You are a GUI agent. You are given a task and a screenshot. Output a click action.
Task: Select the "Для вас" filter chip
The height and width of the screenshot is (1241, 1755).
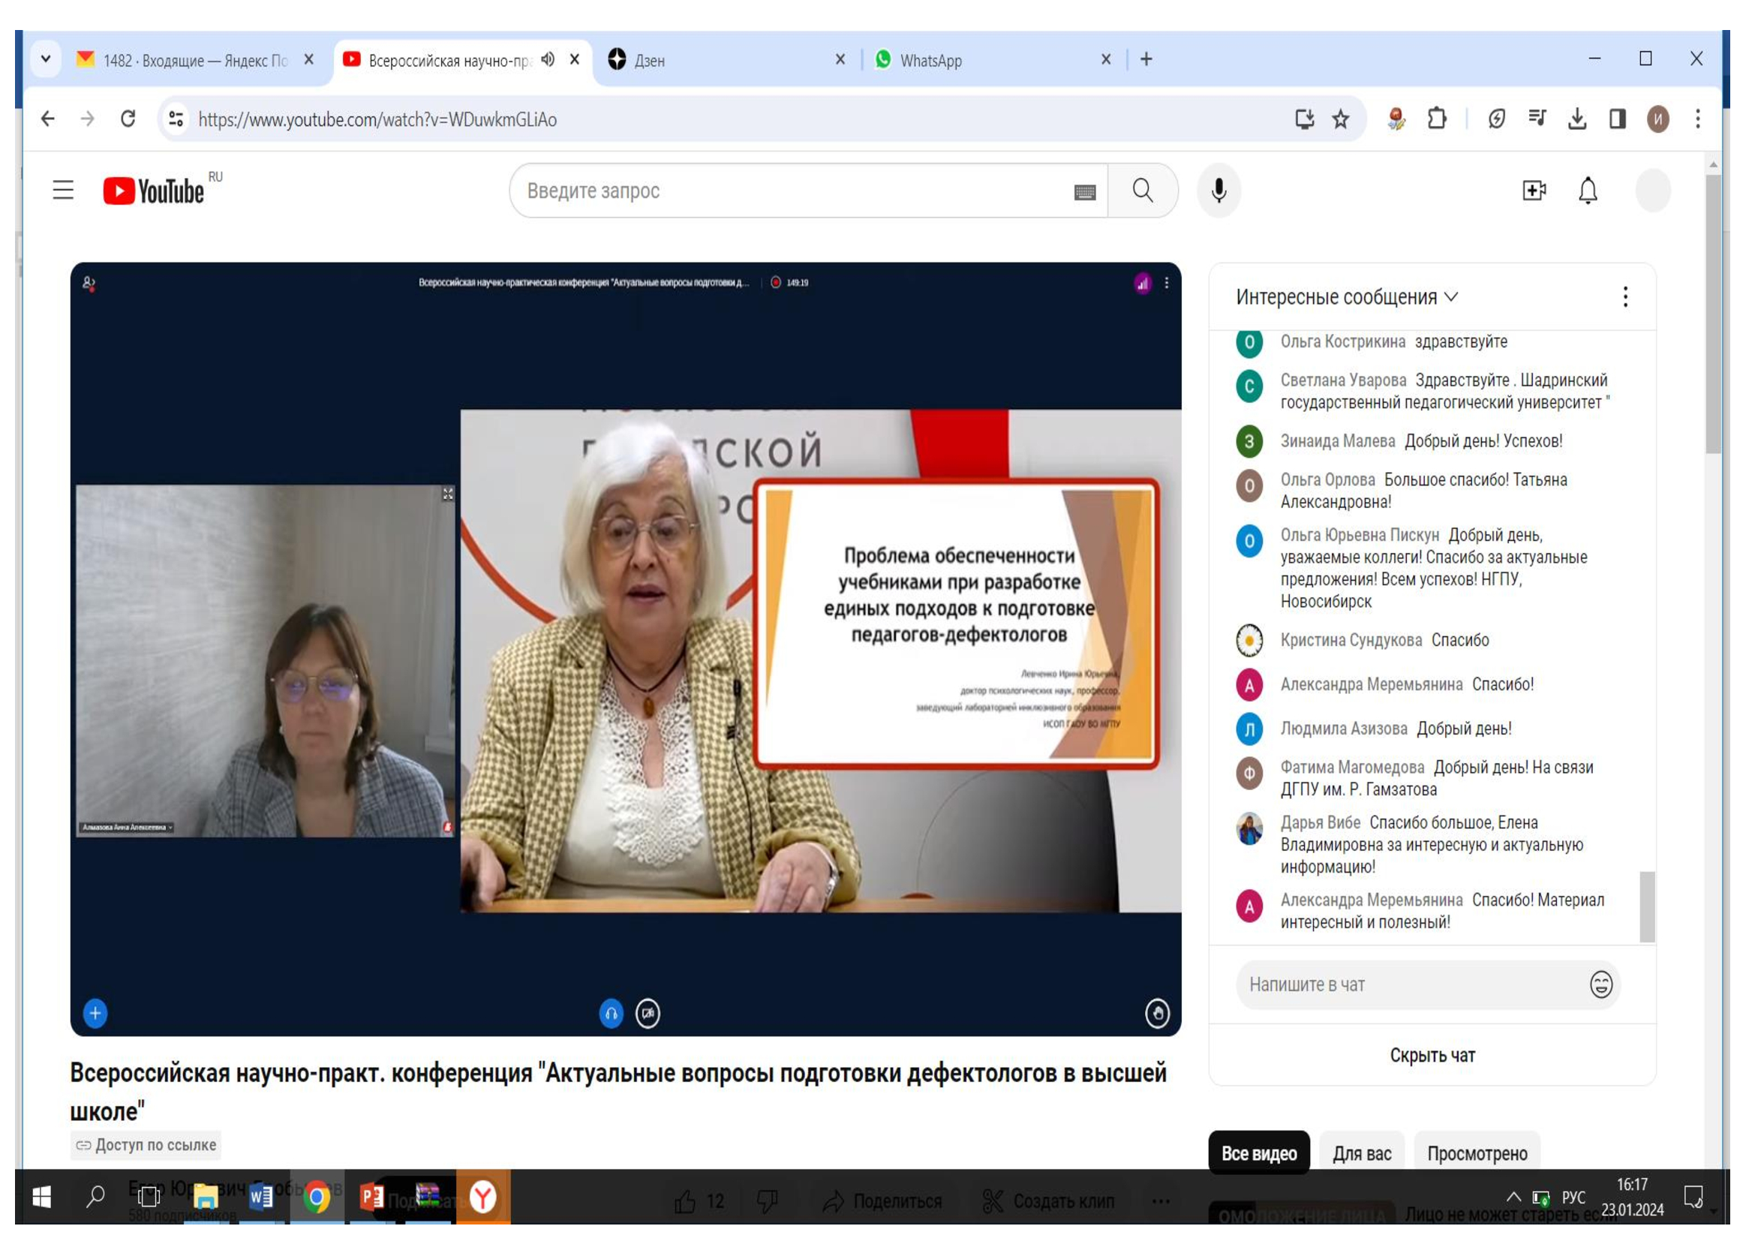[x=1361, y=1153]
